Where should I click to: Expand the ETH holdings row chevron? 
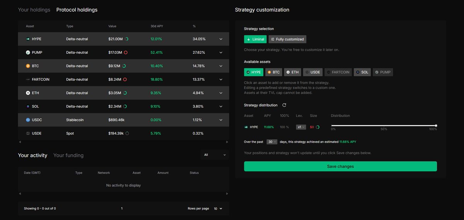[221, 93]
